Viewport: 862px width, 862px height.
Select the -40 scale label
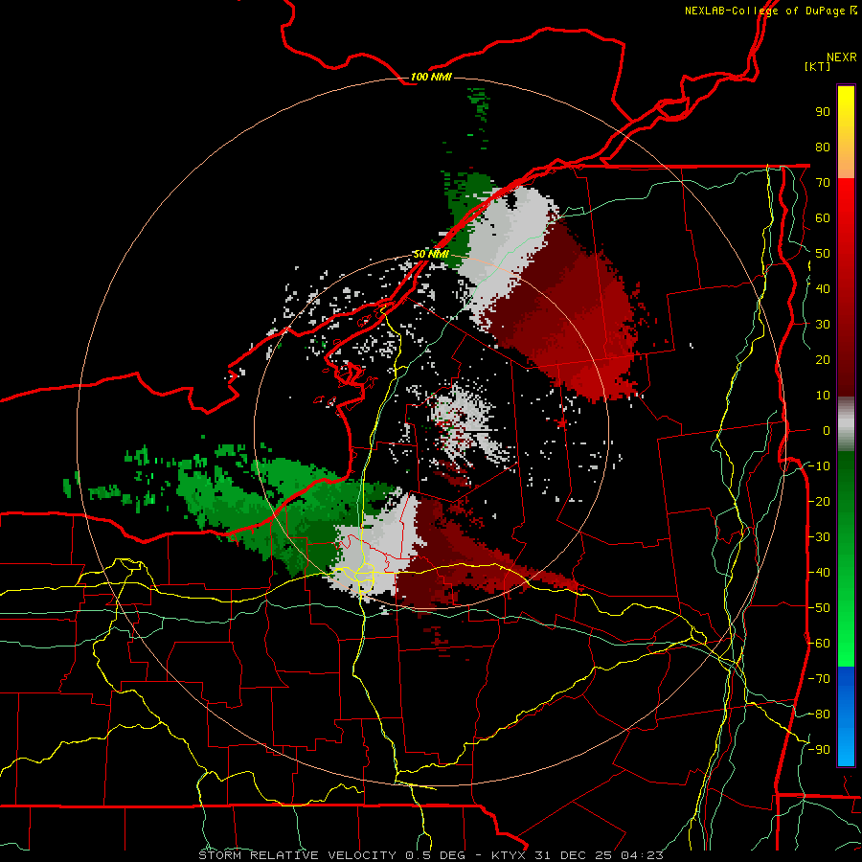pos(819,573)
